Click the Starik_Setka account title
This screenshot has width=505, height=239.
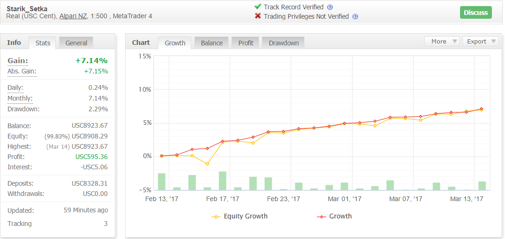[x=27, y=8]
